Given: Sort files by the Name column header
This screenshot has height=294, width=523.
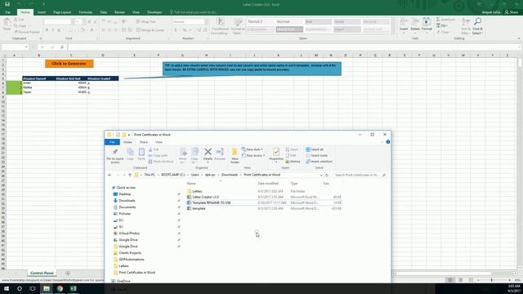Looking at the screenshot, I should 191,183.
